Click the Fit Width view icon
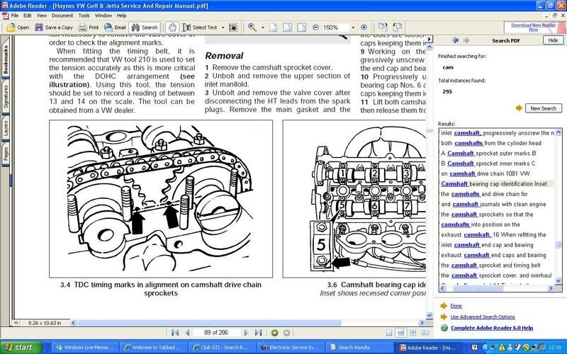567x354 pixels. coord(302,28)
